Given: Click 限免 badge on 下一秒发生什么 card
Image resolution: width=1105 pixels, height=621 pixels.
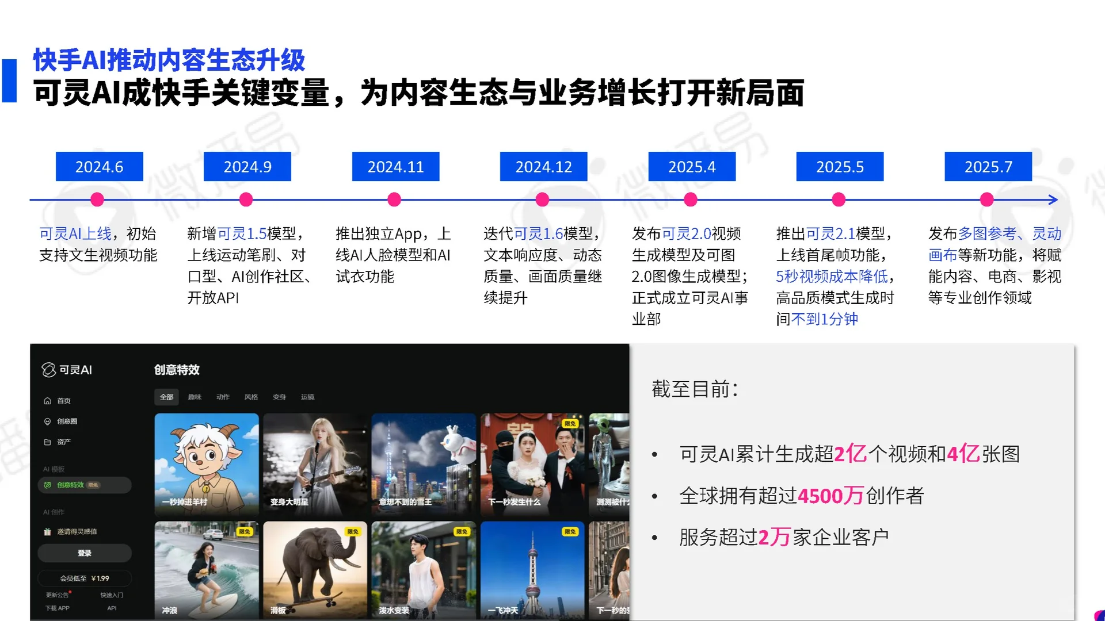Looking at the screenshot, I should coord(570,424).
